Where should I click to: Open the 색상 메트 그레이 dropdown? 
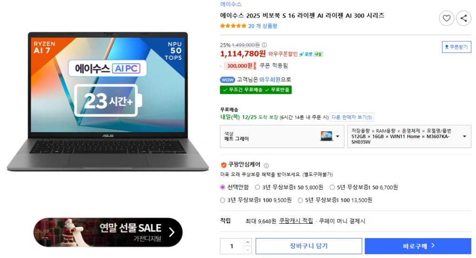tap(282, 136)
